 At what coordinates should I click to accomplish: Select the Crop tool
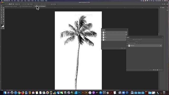[1, 9]
